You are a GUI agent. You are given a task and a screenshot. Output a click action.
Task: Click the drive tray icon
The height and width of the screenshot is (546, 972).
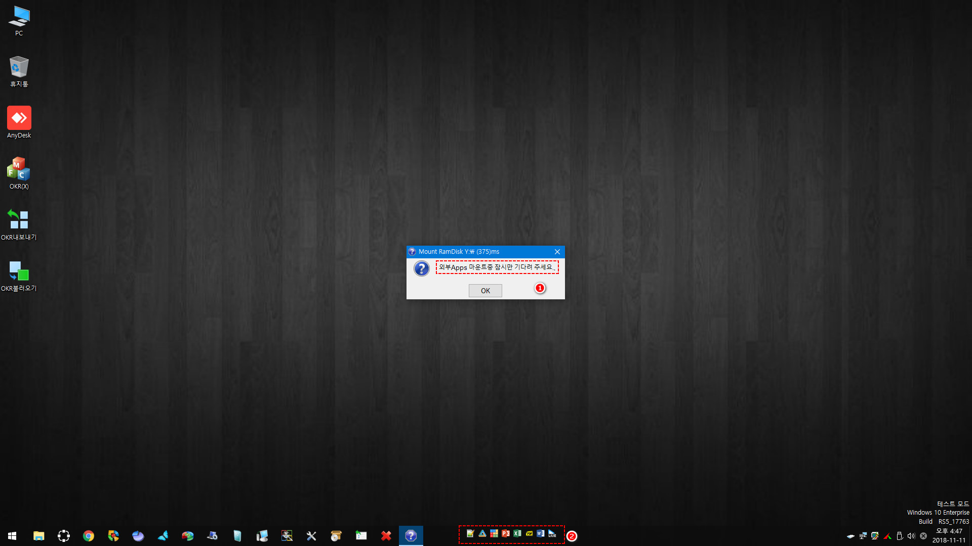point(850,536)
